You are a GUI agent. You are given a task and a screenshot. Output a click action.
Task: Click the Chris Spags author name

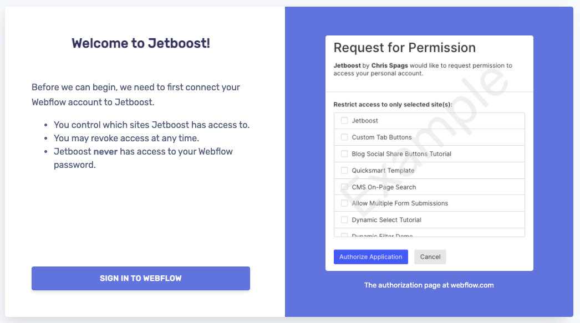[x=389, y=65]
